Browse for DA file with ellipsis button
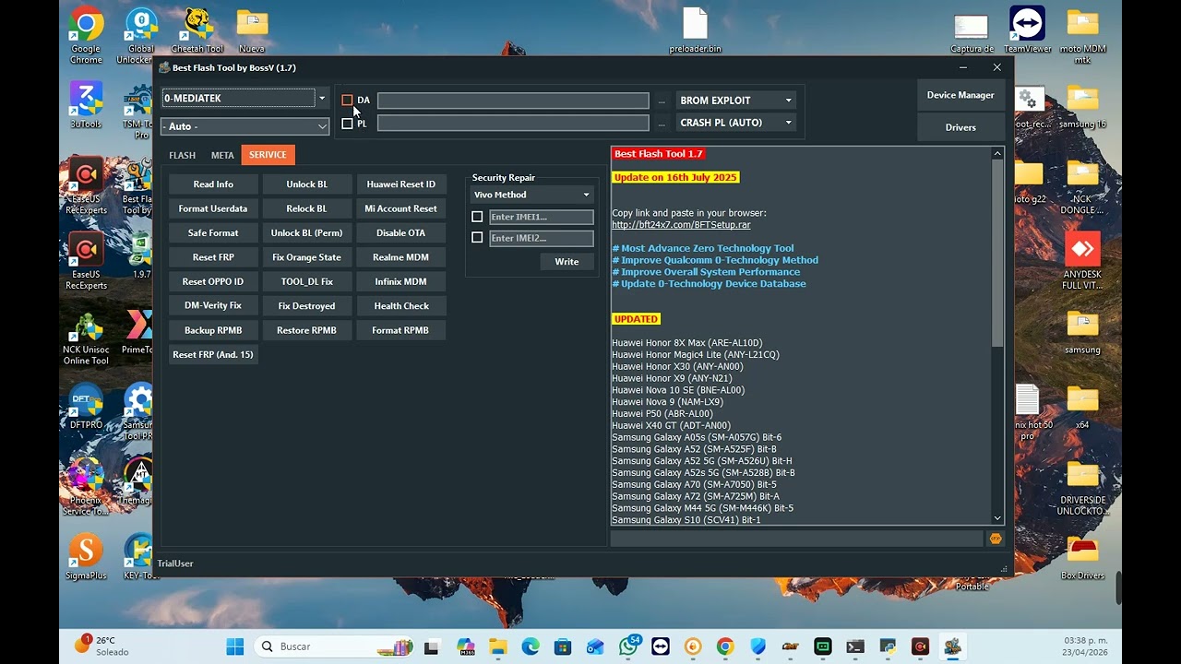Screen dimensions: 1181x664 tap(662, 101)
